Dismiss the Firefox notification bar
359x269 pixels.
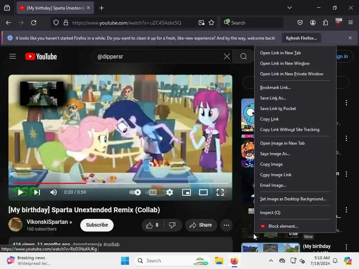(x=350, y=38)
